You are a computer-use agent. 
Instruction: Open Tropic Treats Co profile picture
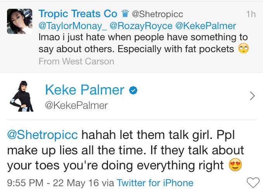tap(19, 21)
